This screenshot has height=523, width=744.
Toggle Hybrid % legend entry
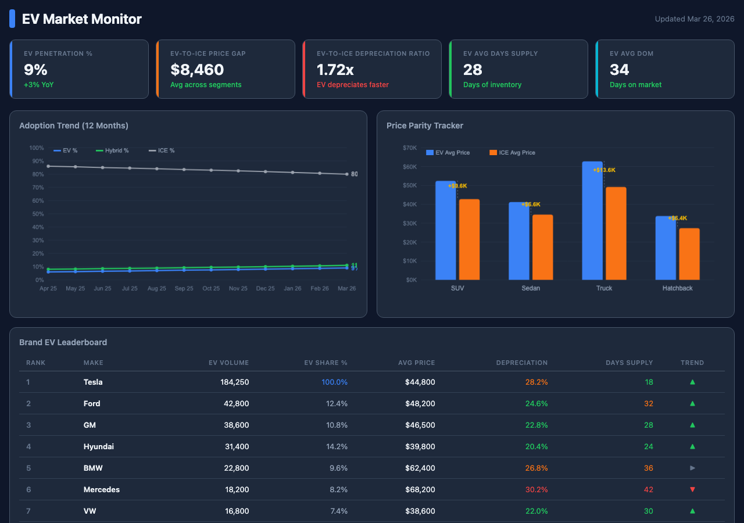tap(112, 151)
